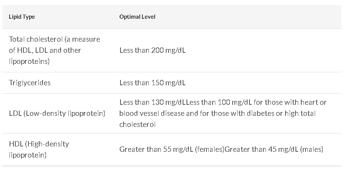Image resolution: width=345 pixels, height=174 pixels.
Task: Click the "Triglycerides" row label
Action: pos(30,83)
